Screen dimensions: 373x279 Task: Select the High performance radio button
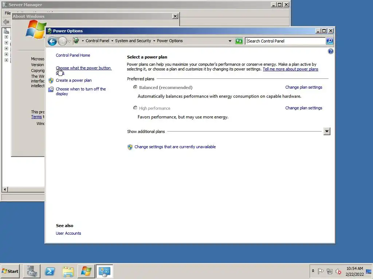coord(136,108)
